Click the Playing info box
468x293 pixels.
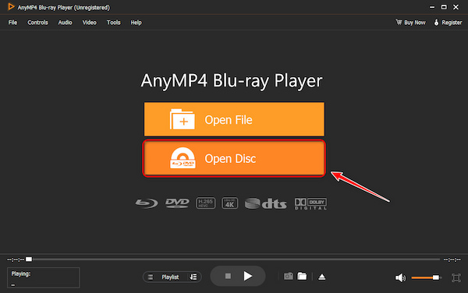point(44,277)
